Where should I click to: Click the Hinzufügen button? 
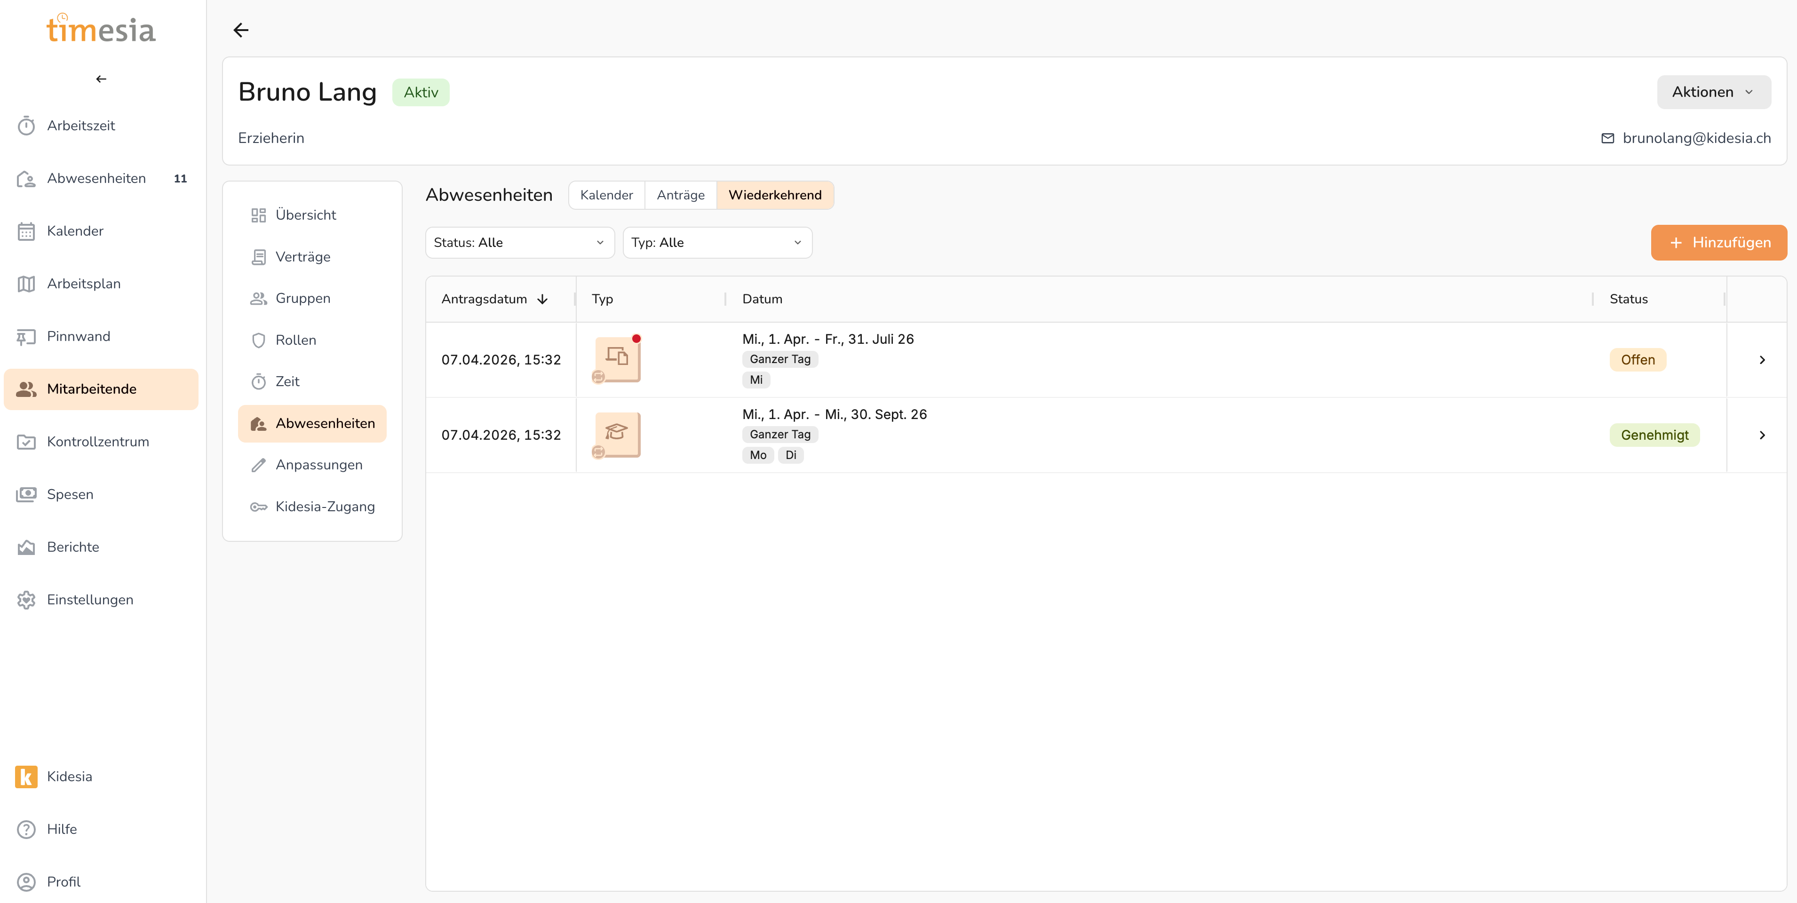pyautogui.click(x=1718, y=243)
